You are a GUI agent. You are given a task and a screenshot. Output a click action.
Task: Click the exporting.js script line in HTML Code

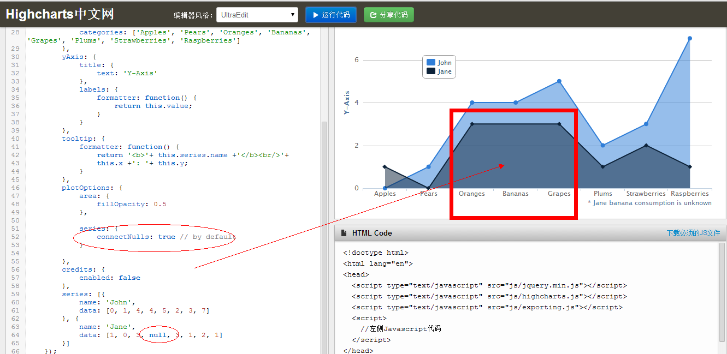[487, 307]
